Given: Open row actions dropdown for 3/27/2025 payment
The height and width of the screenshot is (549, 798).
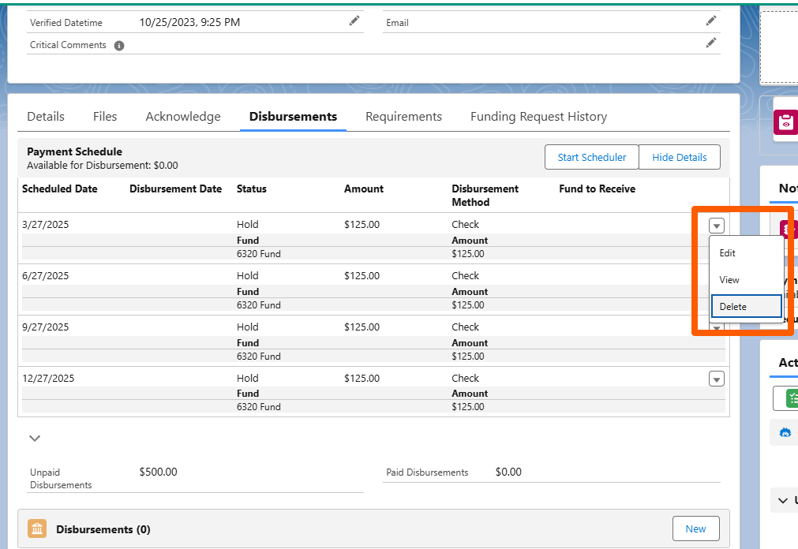Looking at the screenshot, I should click(x=717, y=226).
